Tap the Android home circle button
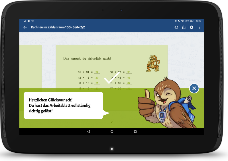Image resolution: width=228 pixels, height=161 pixels. (112, 132)
